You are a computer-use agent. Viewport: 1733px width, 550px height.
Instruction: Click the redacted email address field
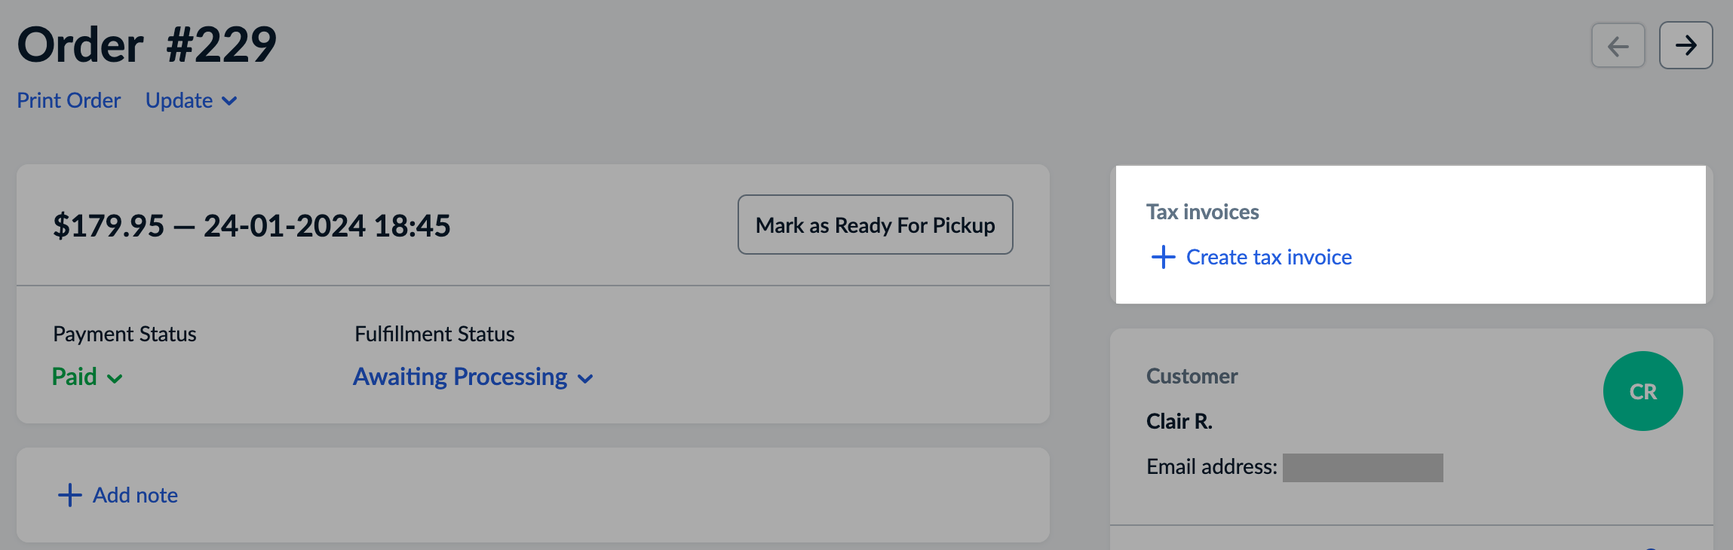(x=1363, y=467)
